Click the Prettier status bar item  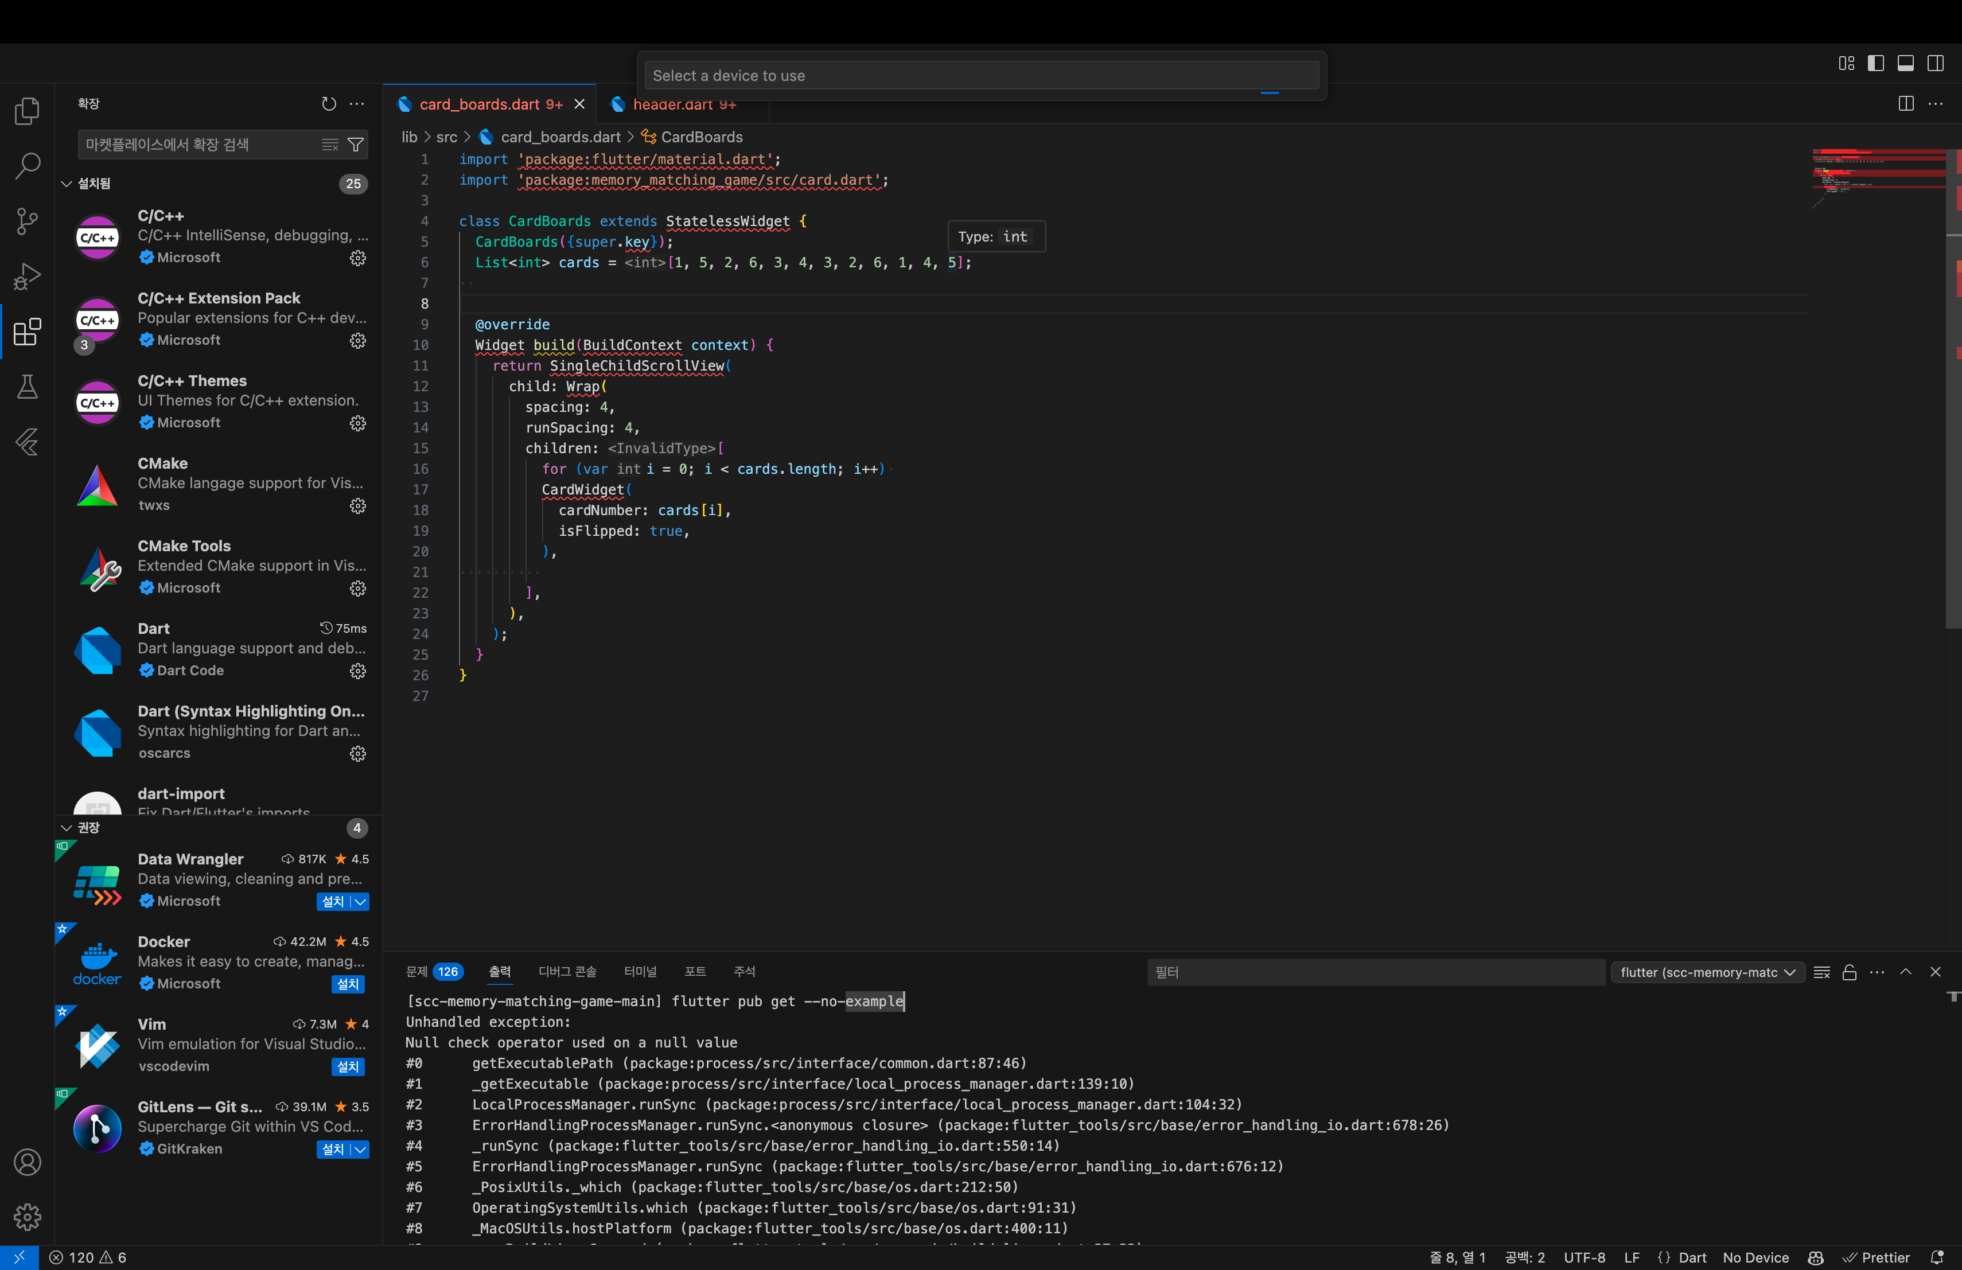[1877, 1257]
